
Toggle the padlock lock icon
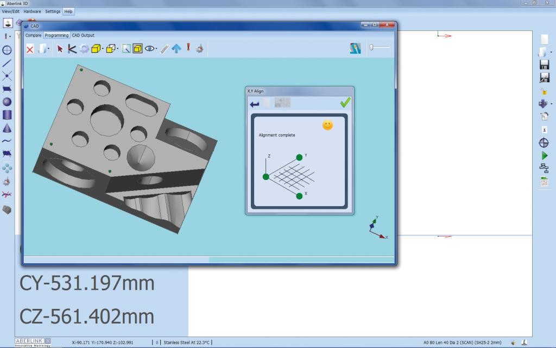(544, 91)
